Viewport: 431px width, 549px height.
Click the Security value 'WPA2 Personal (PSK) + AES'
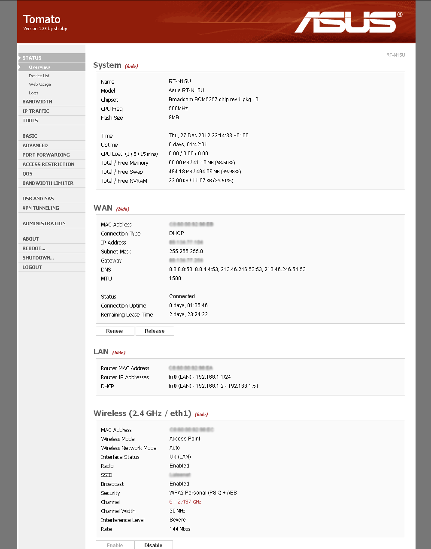click(203, 493)
